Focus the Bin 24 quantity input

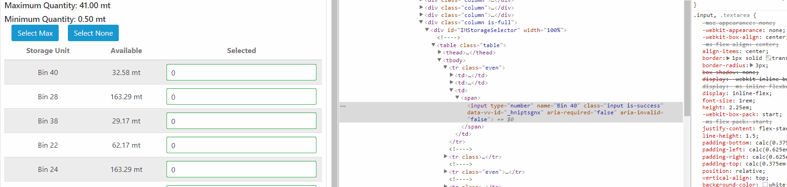[x=241, y=169]
